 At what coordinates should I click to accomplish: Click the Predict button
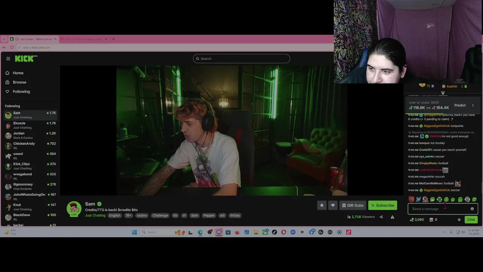[460, 105]
